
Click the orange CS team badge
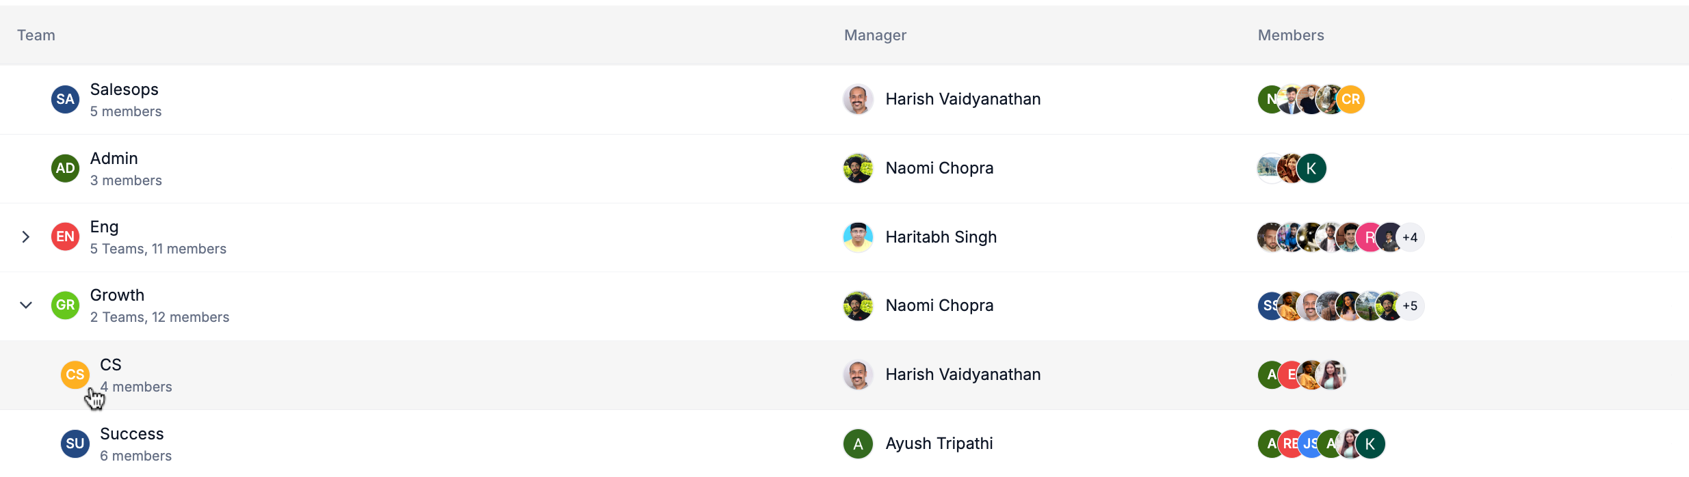pos(75,374)
